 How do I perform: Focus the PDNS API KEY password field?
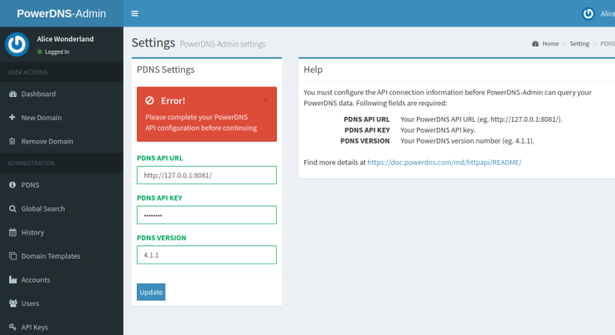(206, 215)
